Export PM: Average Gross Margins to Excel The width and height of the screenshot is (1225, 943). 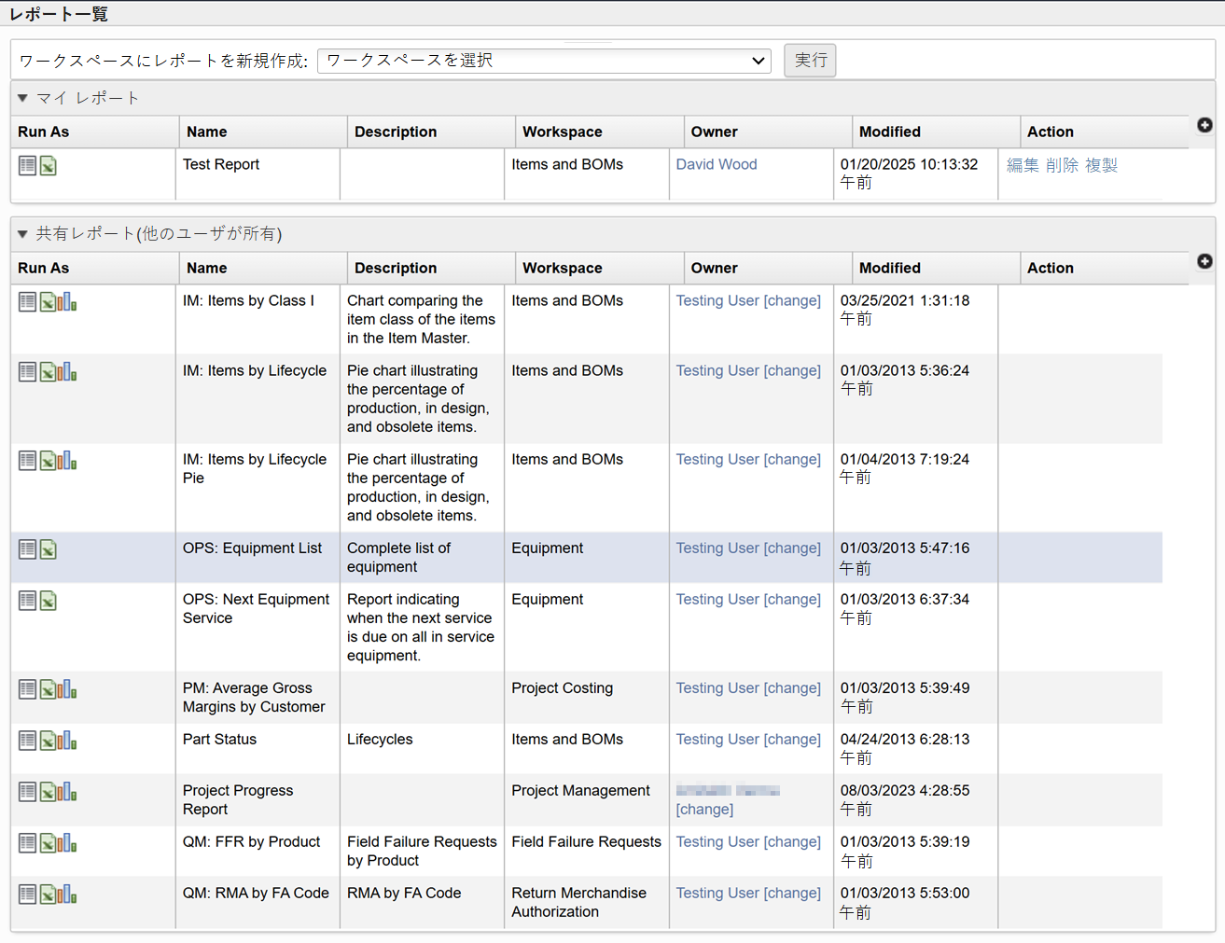(x=49, y=689)
